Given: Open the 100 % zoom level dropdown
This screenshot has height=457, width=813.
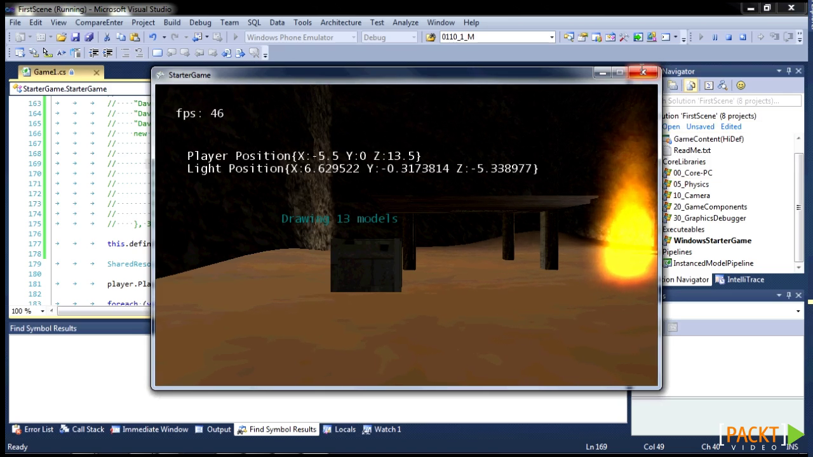Looking at the screenshot, I should coord(43,311).
